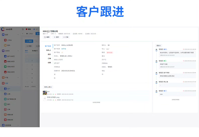Download the aaa attachment via cloud icon
Screen dimensions: 199x137
tap(54, 94)
